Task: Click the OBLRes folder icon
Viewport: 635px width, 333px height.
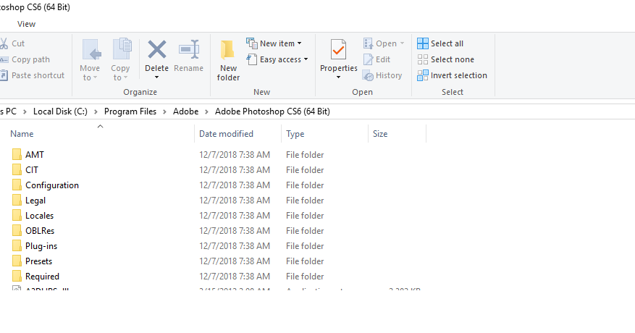Action: [x=17, y=230]
